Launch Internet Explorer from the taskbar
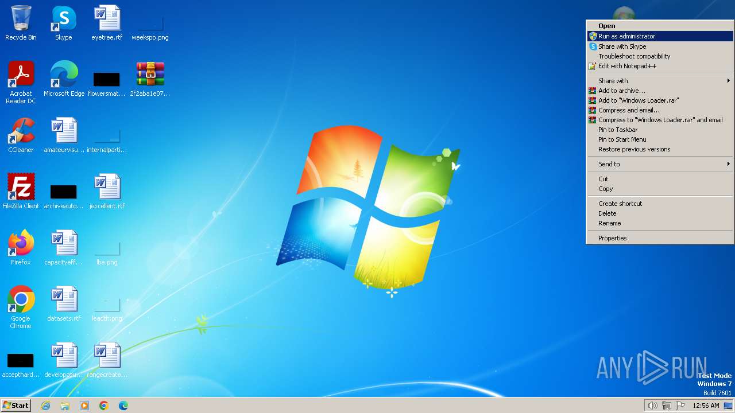Viewport: 735px width, 413px height. [x=46, y=406]
